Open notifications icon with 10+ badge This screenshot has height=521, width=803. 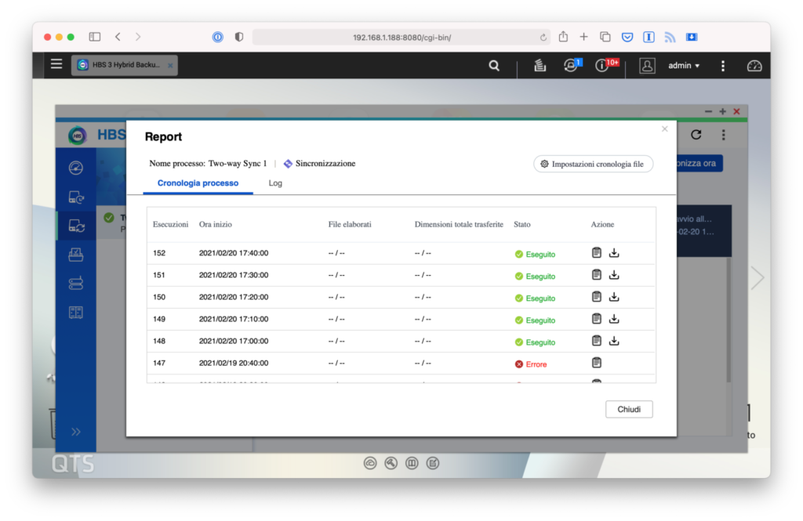tap(602, 66)
